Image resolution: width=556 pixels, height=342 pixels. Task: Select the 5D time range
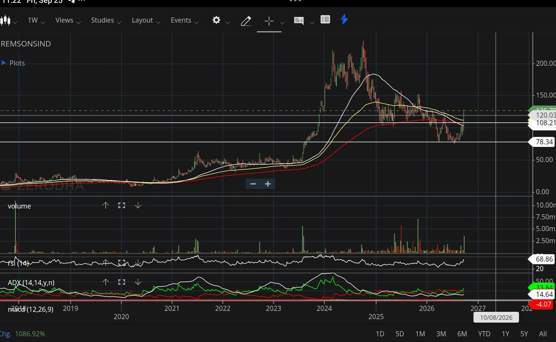[x=399, y=334]
